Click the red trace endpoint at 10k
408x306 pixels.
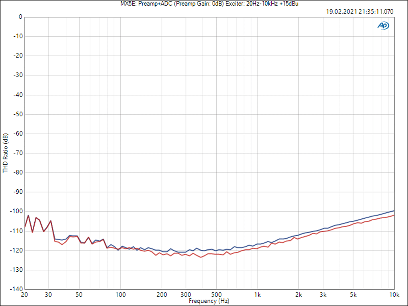[x=394, y=215]
